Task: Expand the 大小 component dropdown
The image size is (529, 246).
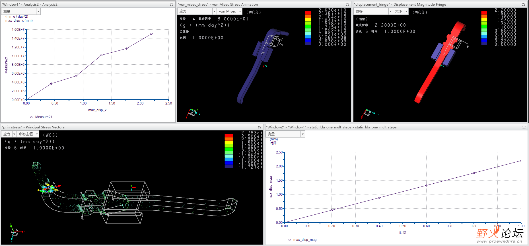Action: click(x=406, y=11)
